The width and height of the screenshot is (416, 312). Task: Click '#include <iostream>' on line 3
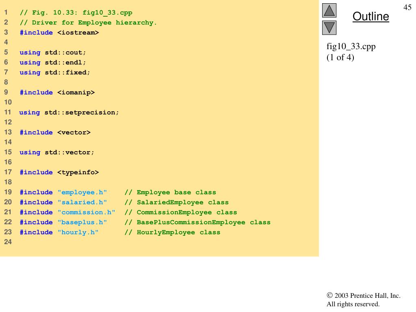click(x=59, y=32)
